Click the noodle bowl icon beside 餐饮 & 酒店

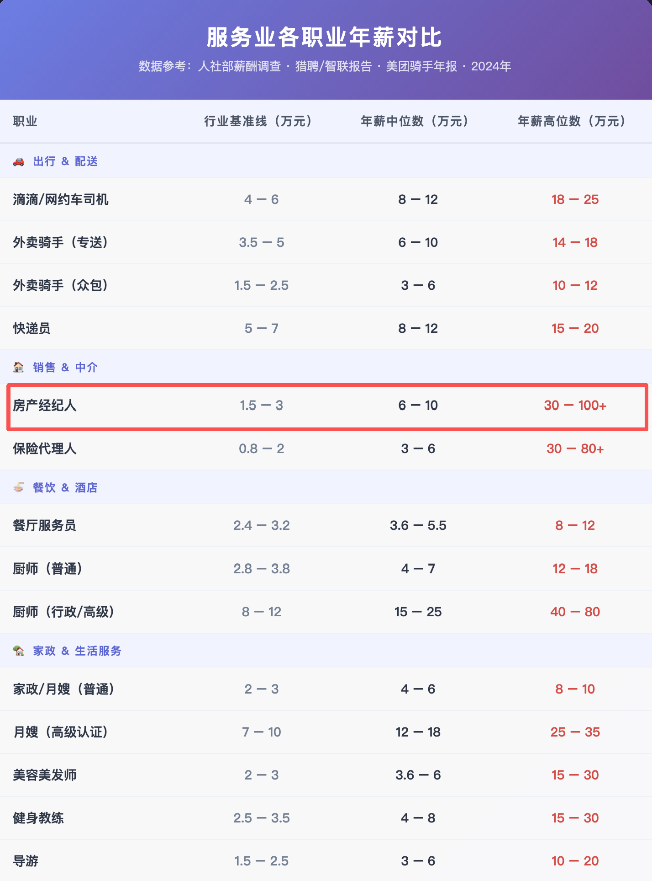pyautogui.click(x=18, y=487)
